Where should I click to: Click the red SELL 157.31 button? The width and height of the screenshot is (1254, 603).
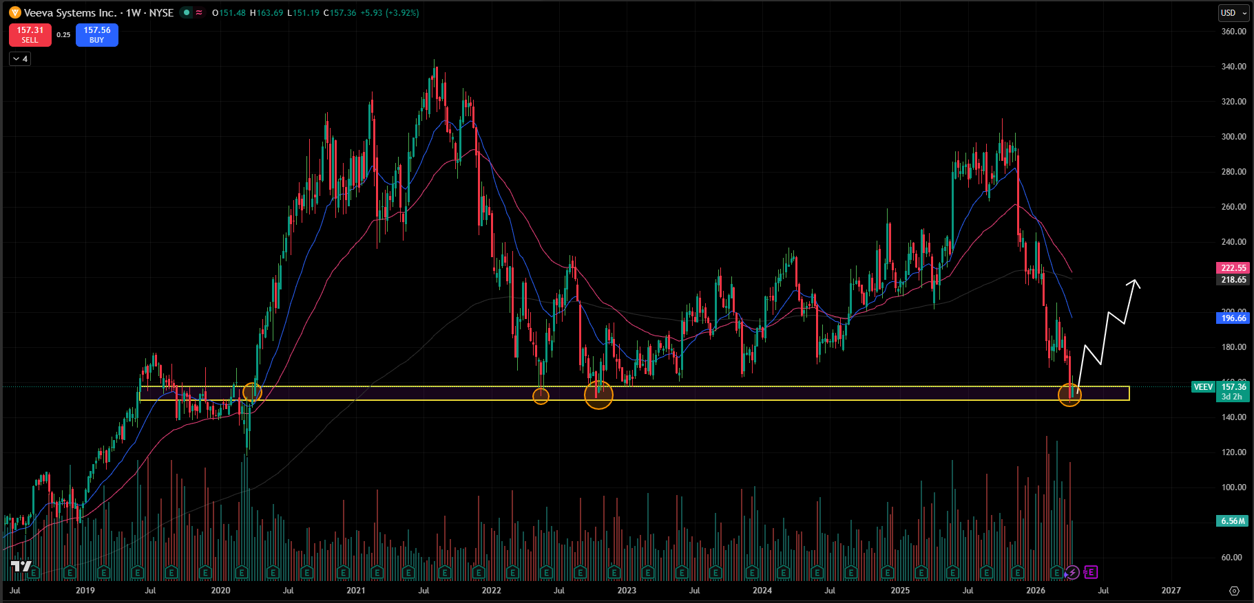tap(30, 35)
